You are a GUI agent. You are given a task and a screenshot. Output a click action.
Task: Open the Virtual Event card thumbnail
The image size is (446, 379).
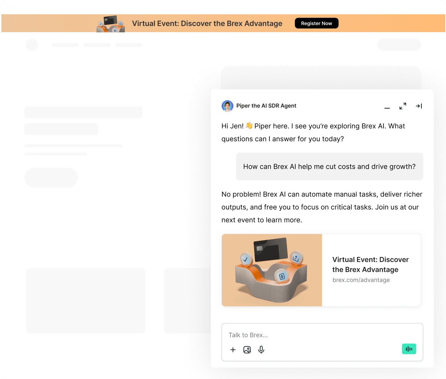272,270
